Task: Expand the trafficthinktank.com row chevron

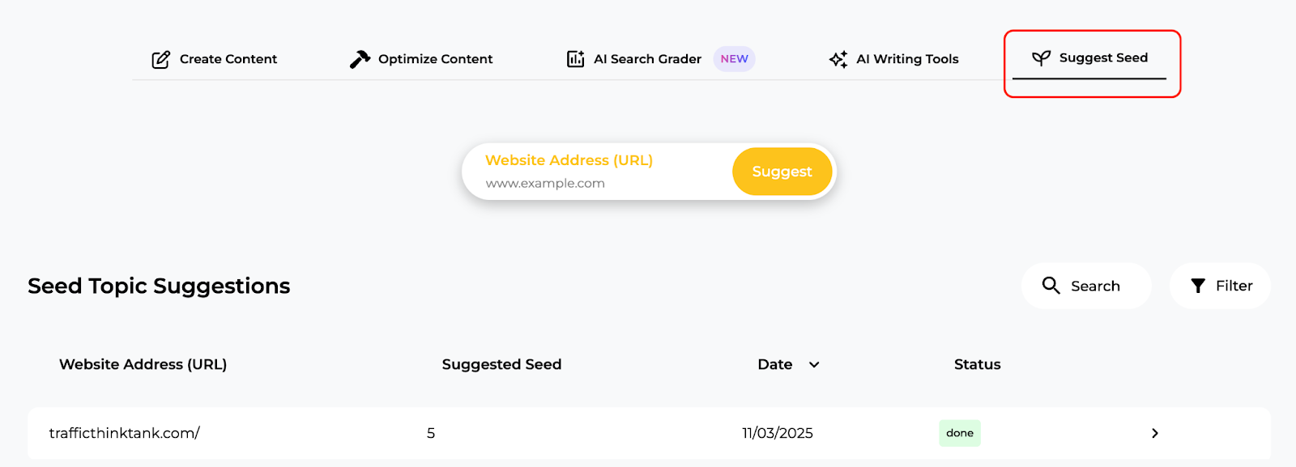Action: (x=1154, y=433)
